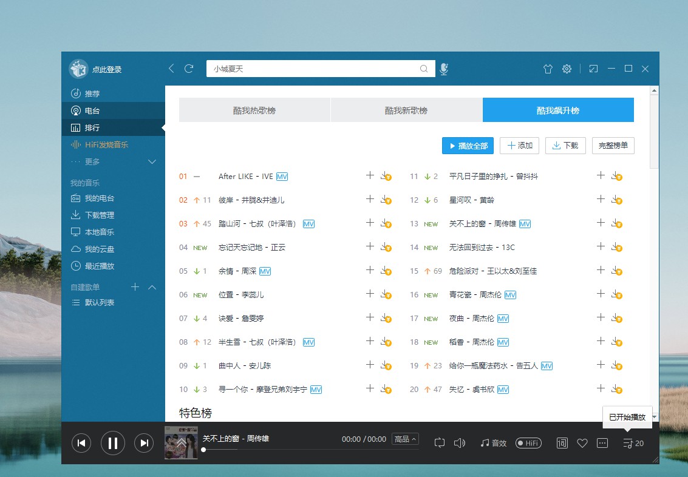Play 忘记天忘记地 - 正云
Image resolution: width=688 pixels, height=477 pixels.
(252, 247)
